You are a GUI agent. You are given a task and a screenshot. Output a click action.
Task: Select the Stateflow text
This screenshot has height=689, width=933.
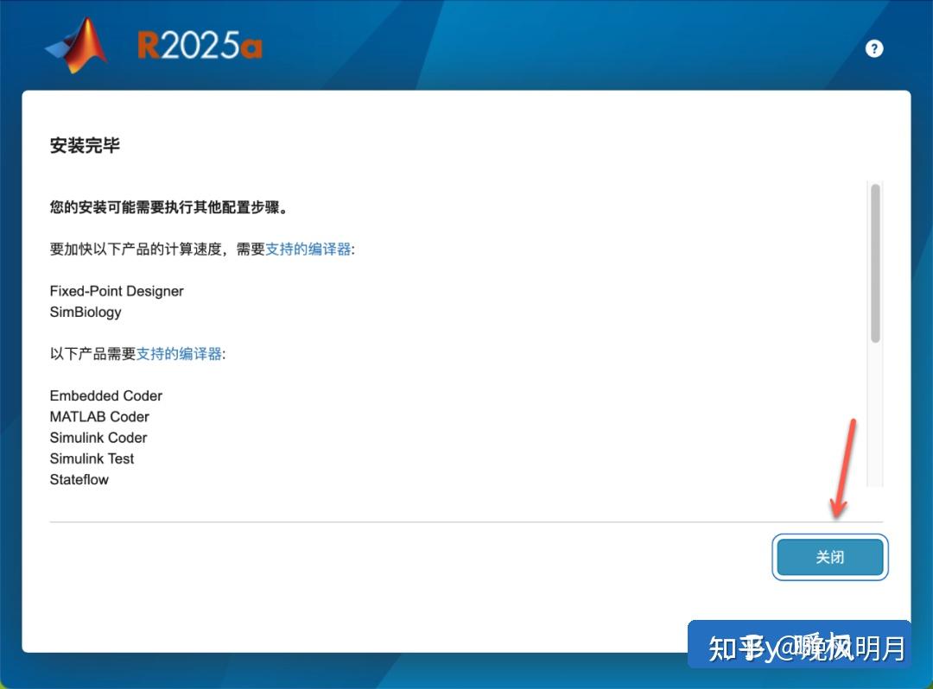point(79,480)
